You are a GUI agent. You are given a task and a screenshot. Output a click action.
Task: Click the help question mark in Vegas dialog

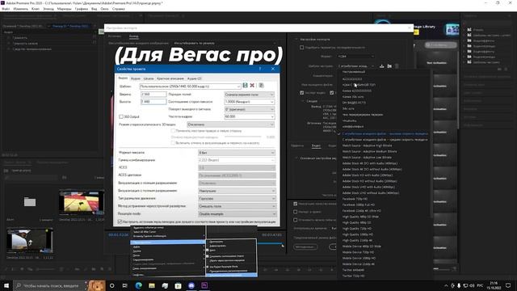click(260, 69)
